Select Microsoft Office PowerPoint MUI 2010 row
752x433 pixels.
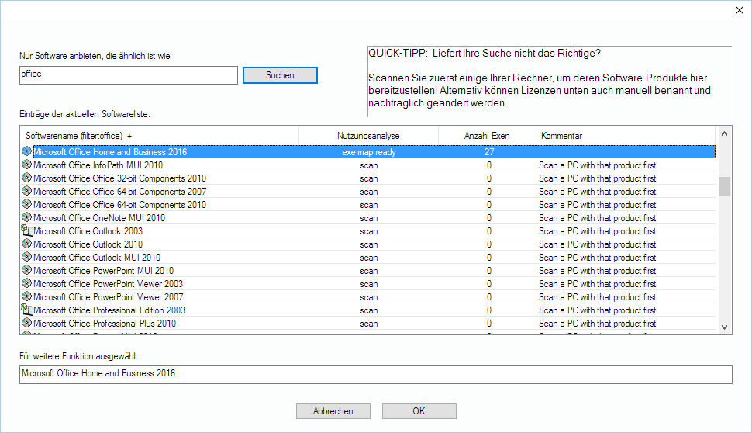104,271
